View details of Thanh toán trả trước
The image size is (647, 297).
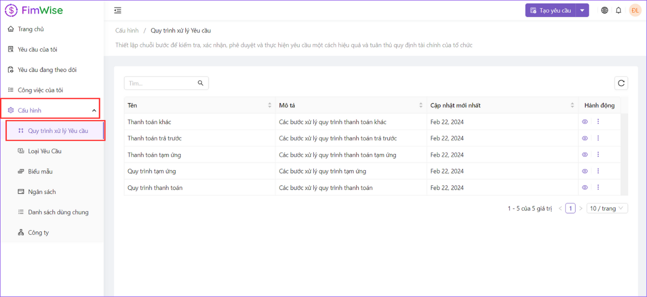pyautogui.click(x=585, y=138)
